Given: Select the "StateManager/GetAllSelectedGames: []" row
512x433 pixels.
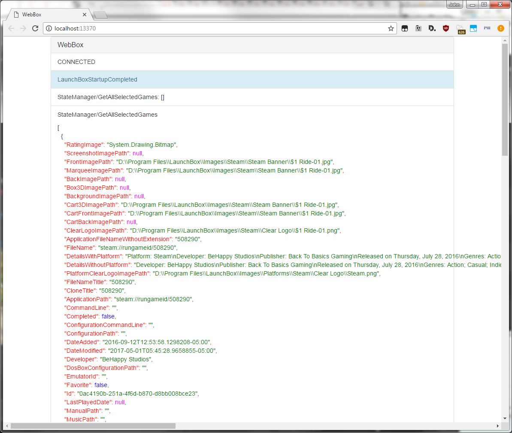Looking at the screenshot, I should (x=252, y=97).
